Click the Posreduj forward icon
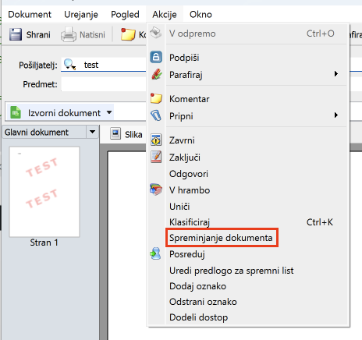The height and width of the screenshot is (340, 362). click(x=155, y=253)
